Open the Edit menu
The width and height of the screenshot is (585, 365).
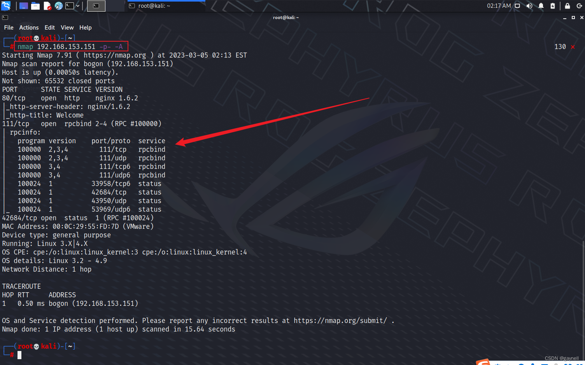pos(49,28)
